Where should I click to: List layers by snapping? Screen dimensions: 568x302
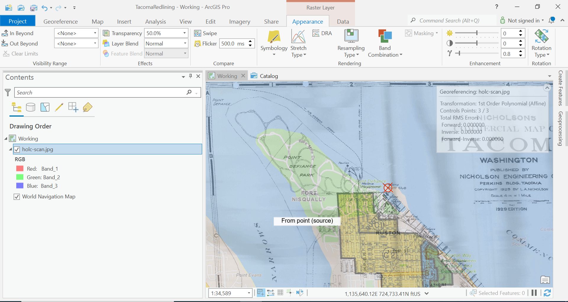coord(73,107)
